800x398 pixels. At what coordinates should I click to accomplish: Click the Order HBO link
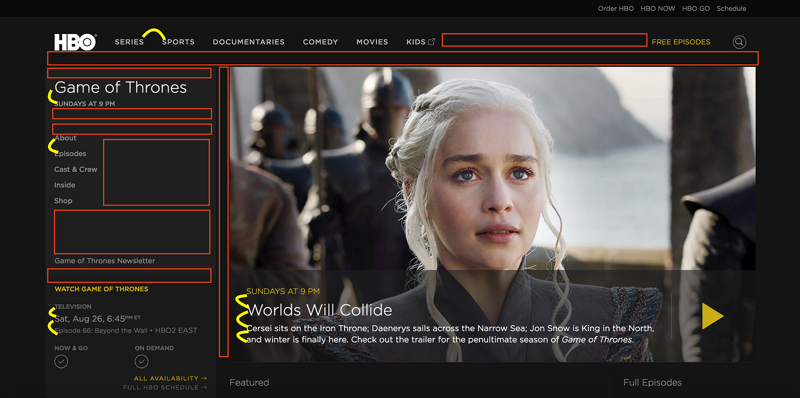pos(615,8)
